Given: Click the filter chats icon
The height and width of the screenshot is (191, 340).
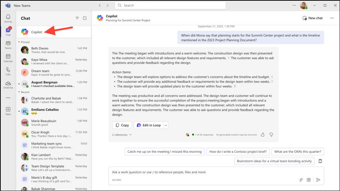Looking at the screenshot, I should [x=77, y=18].
